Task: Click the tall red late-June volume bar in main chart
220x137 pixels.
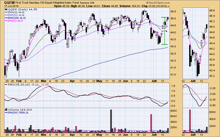Action: click(151, 124)
